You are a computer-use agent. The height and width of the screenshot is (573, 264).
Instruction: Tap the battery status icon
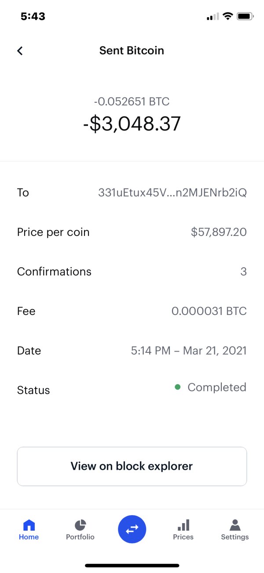pos(245,16)
